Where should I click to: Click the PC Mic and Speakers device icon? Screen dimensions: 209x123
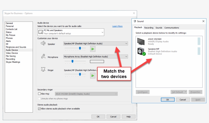tap(41, 32)
